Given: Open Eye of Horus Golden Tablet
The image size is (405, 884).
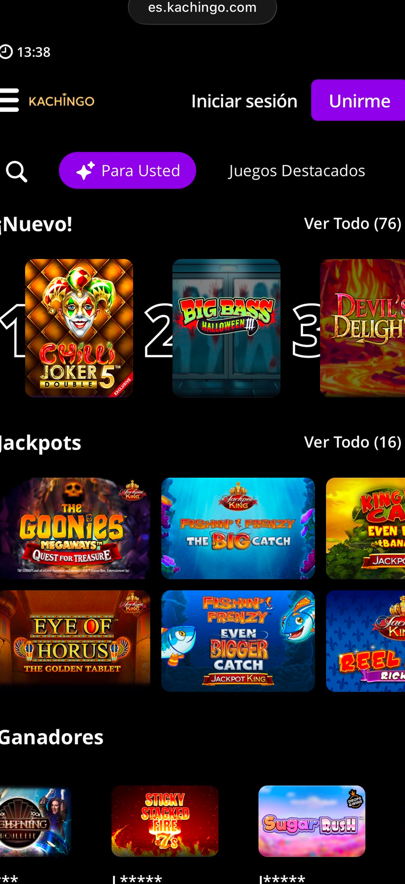Looking at the screenshot, I should click(75, 641).
